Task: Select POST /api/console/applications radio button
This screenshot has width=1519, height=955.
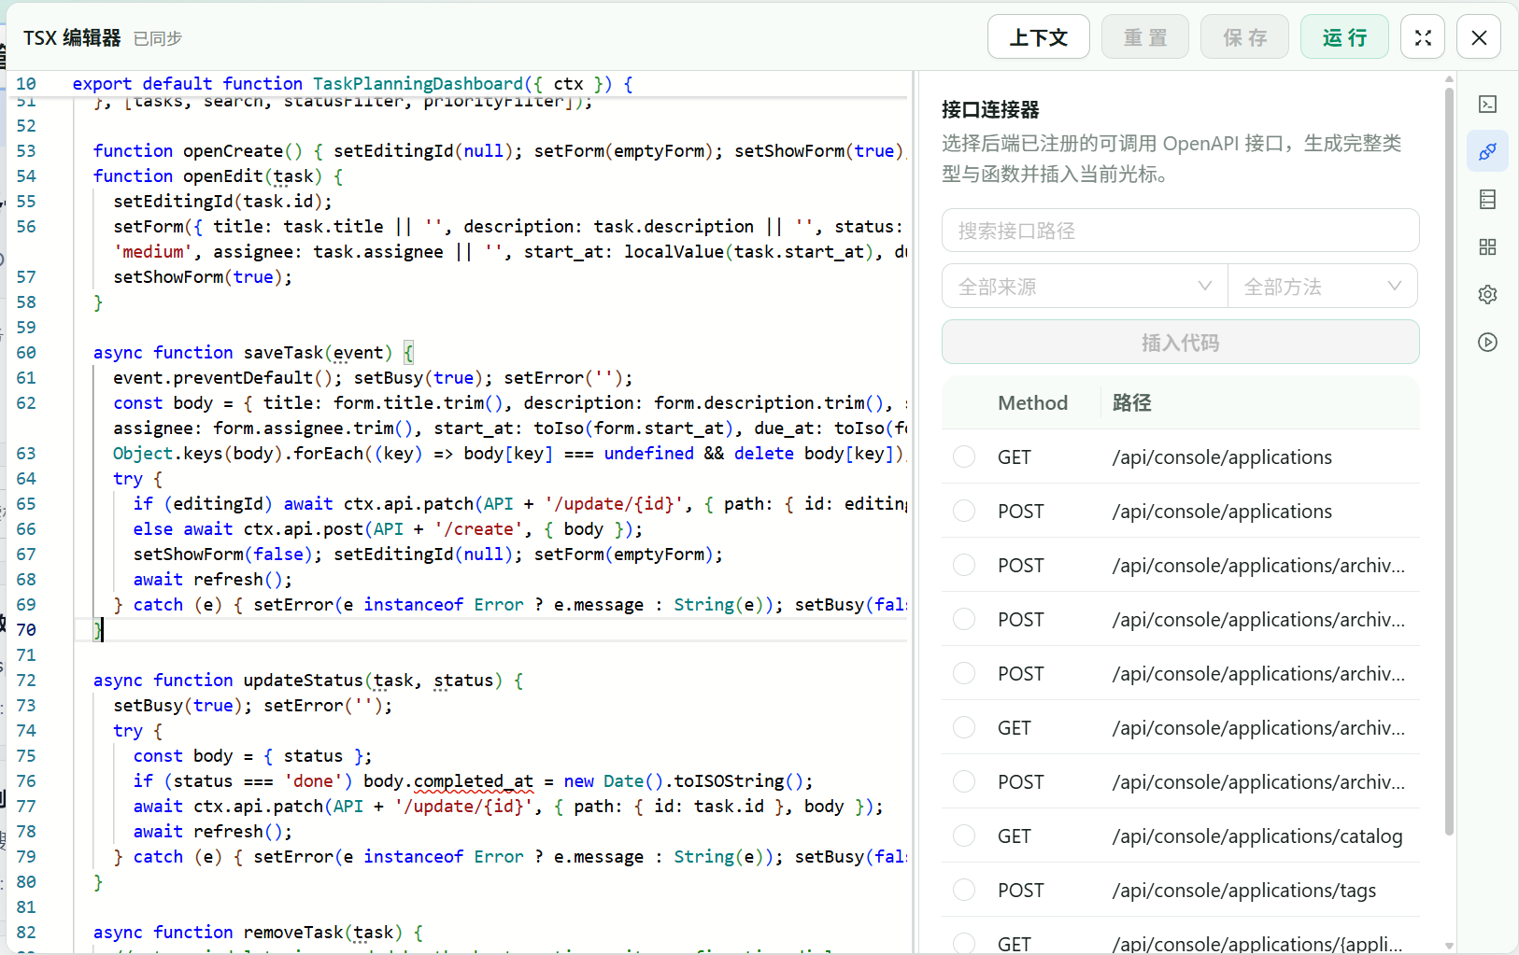Action: point(964,511)
